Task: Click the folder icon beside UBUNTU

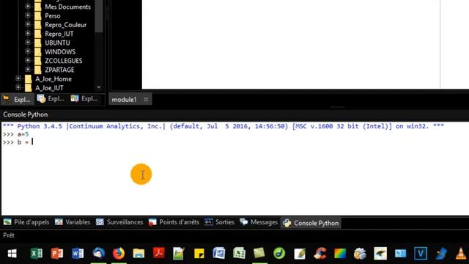Action: [x=37, y=43]
